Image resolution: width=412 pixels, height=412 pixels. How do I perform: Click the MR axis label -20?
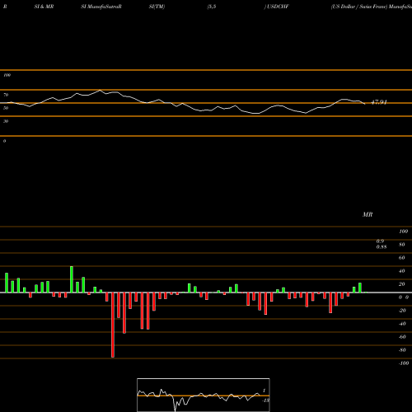(x=402, y=311)
